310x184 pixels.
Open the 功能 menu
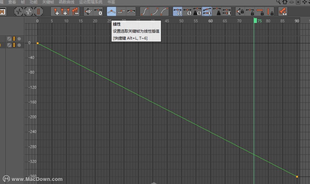(x=33, y=2)
